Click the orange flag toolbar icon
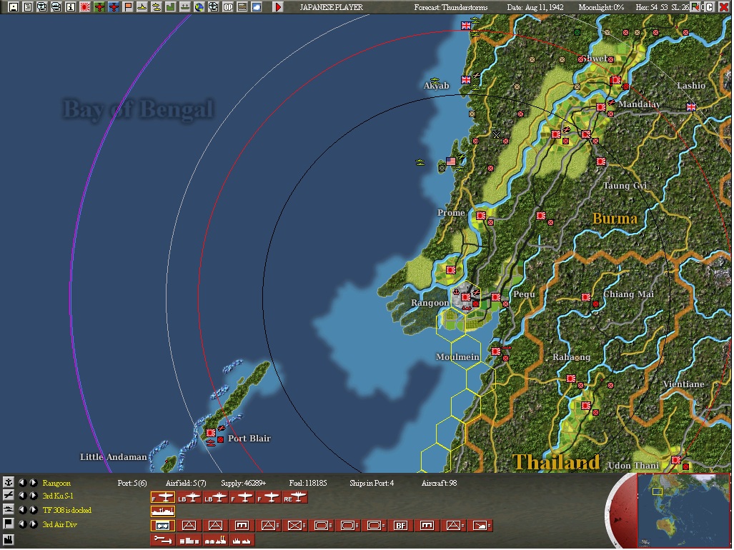 tap(128, 7)
